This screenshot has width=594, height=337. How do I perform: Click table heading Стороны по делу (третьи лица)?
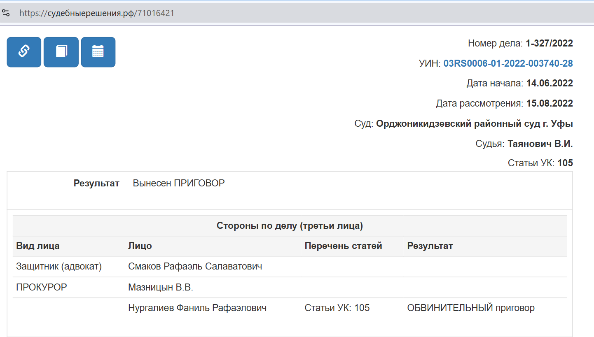290,225
